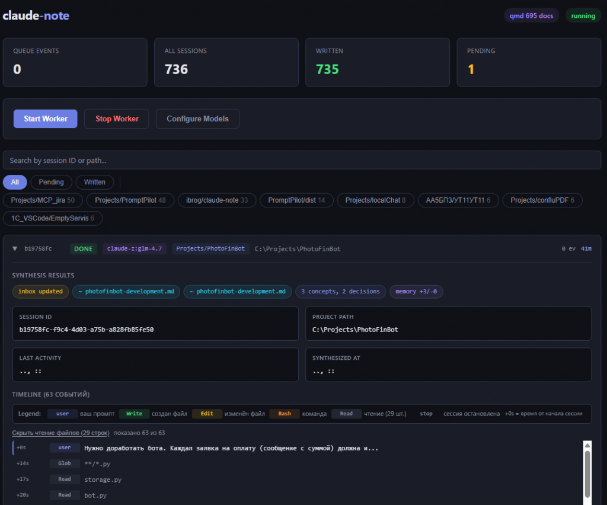Click the timeline scrollbar thumb
Viewport: 607px width, 505px height.
tap(587, 474)
